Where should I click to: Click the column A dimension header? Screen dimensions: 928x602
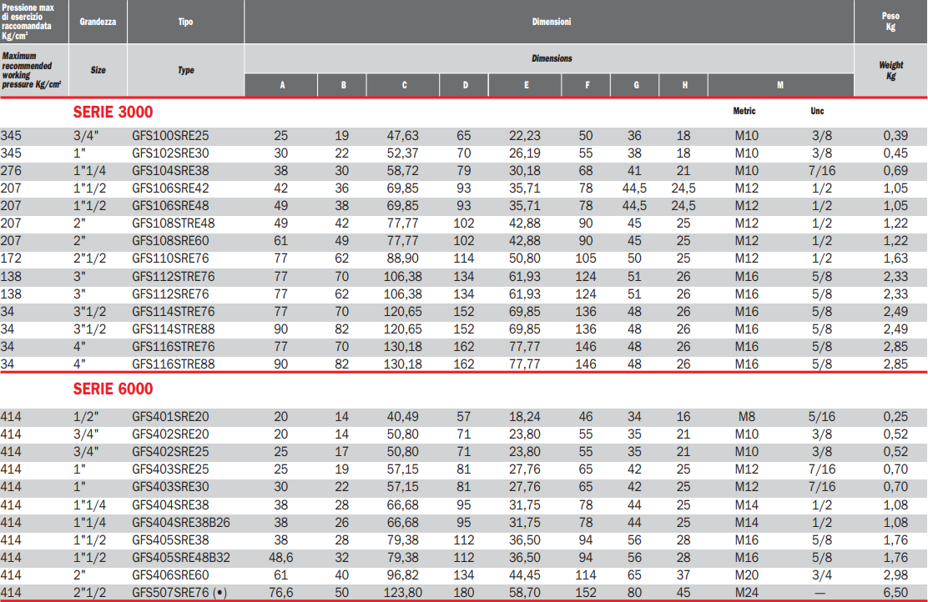282,86
